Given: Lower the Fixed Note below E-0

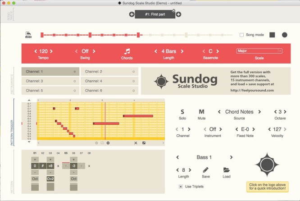Looking at the screenshot, I should 236,129.
